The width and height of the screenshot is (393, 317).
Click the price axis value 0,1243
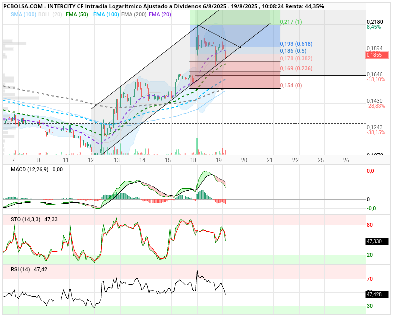(375, 127)
